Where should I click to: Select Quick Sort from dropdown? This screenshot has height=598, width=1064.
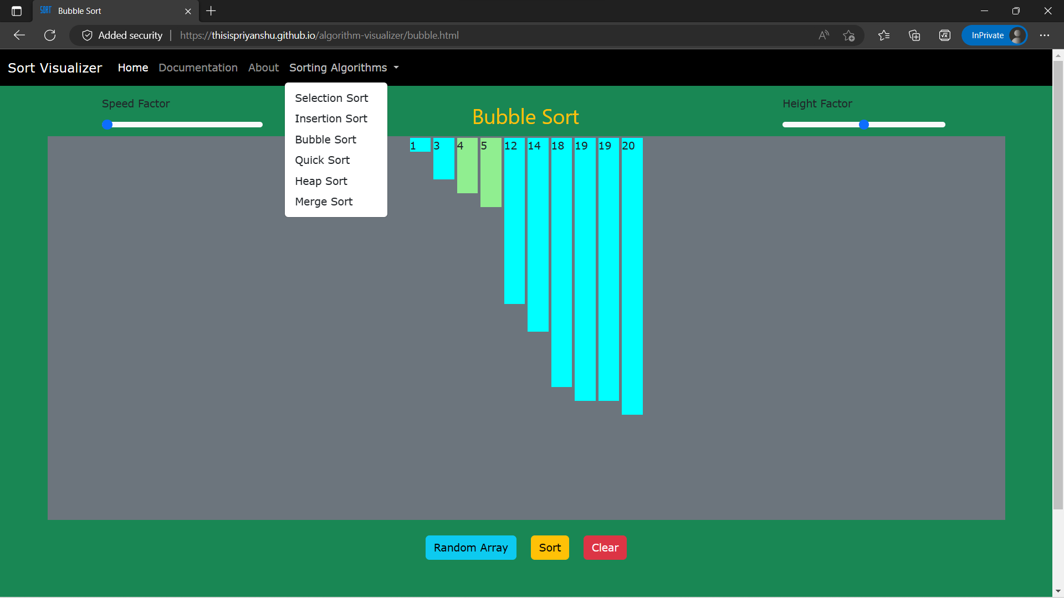click(x=322, y=160)
